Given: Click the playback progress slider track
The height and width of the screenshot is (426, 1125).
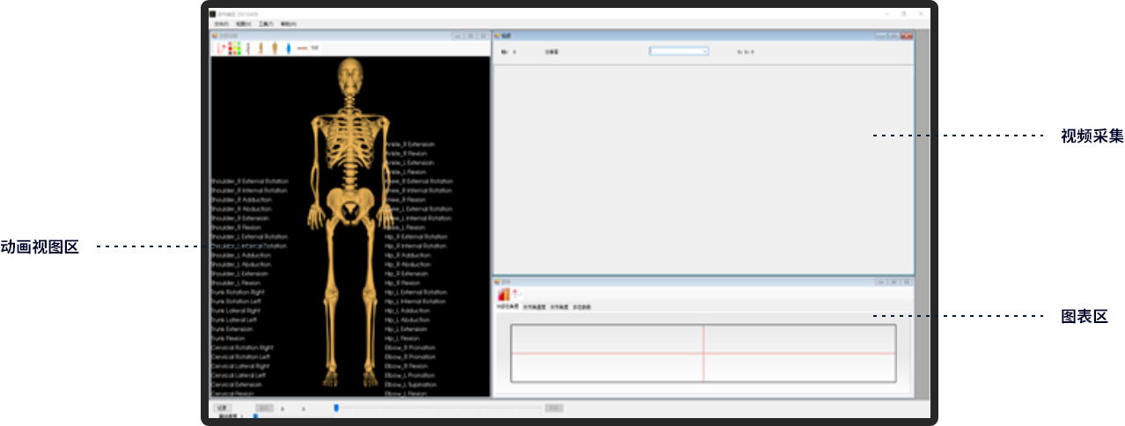Looking at the screenshot, I should (440, 408).
